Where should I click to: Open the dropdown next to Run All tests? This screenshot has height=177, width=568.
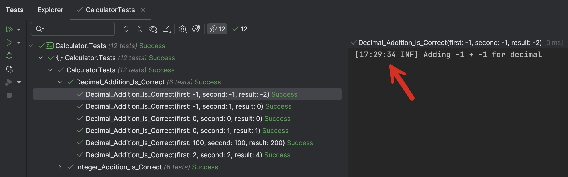(x=18, y=29)
